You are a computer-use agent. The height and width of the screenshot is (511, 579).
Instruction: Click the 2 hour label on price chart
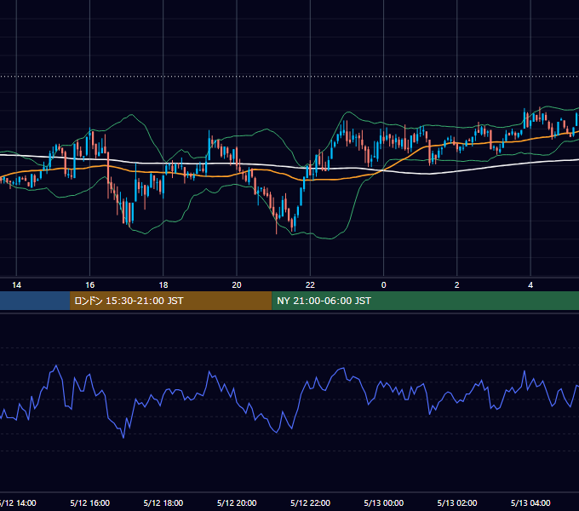[x=456, y=285]
